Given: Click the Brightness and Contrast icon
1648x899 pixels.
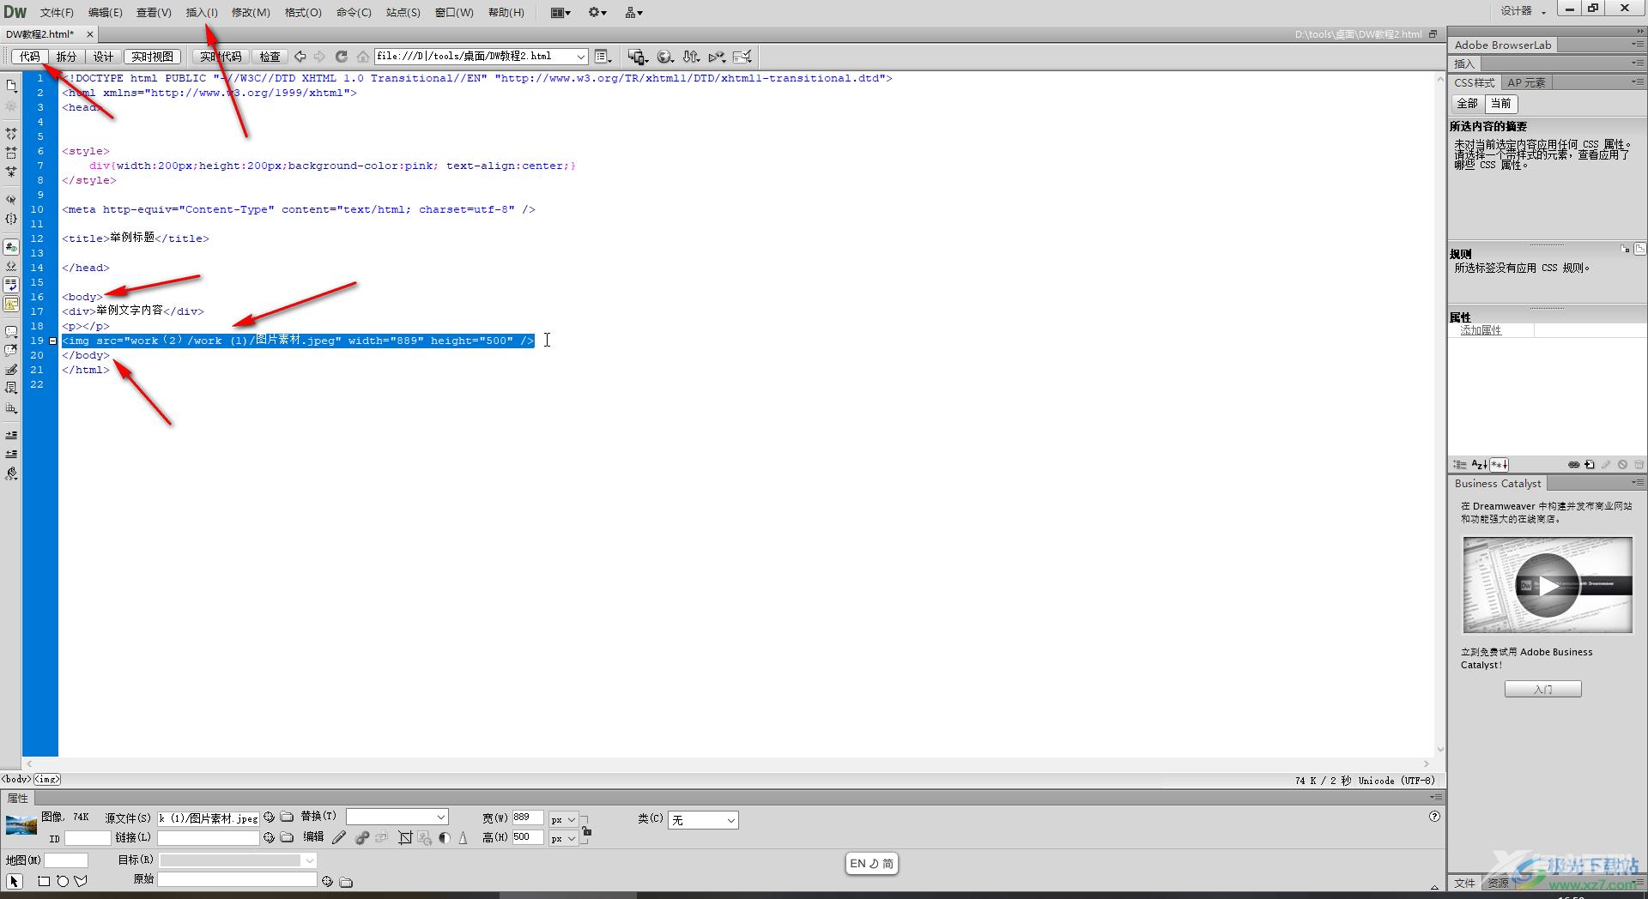Looking at the screenshot, I should point(444,837).
